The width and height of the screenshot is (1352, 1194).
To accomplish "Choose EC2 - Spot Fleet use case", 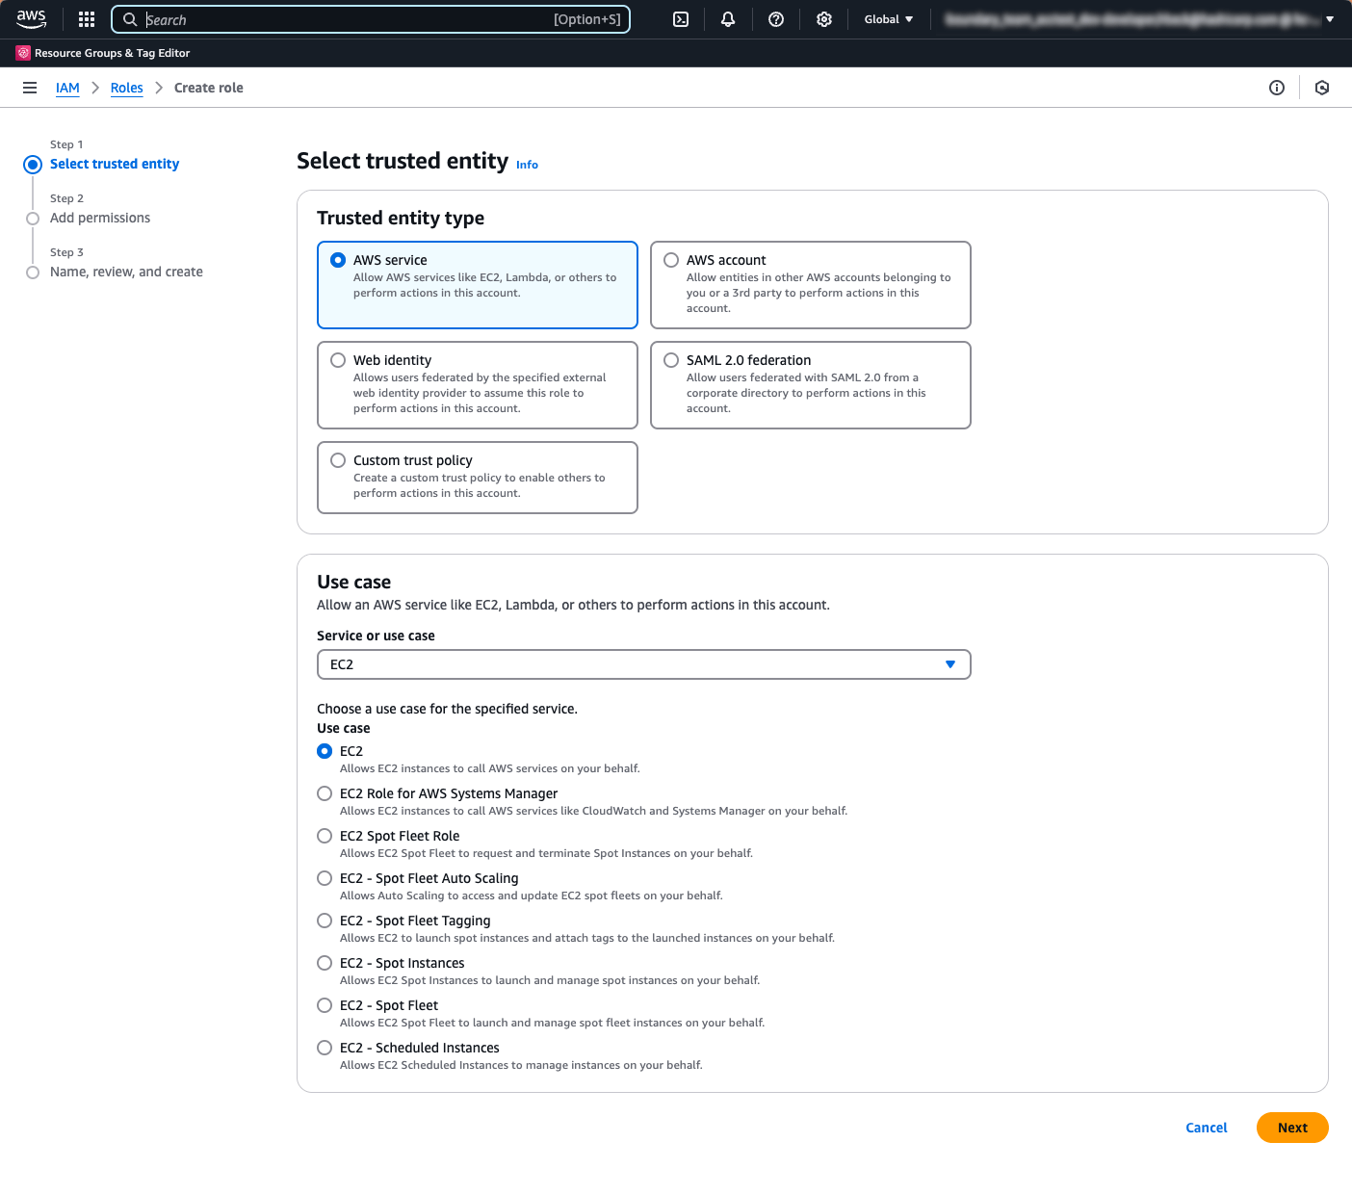I will [x=325, y=1005].
